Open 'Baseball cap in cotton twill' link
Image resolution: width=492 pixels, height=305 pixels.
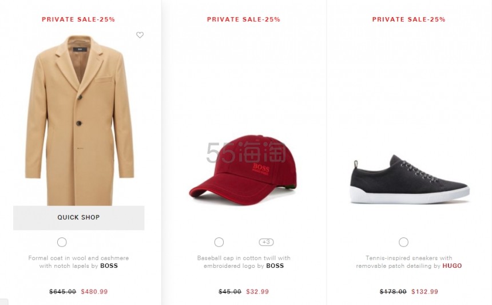pos(244,258)
